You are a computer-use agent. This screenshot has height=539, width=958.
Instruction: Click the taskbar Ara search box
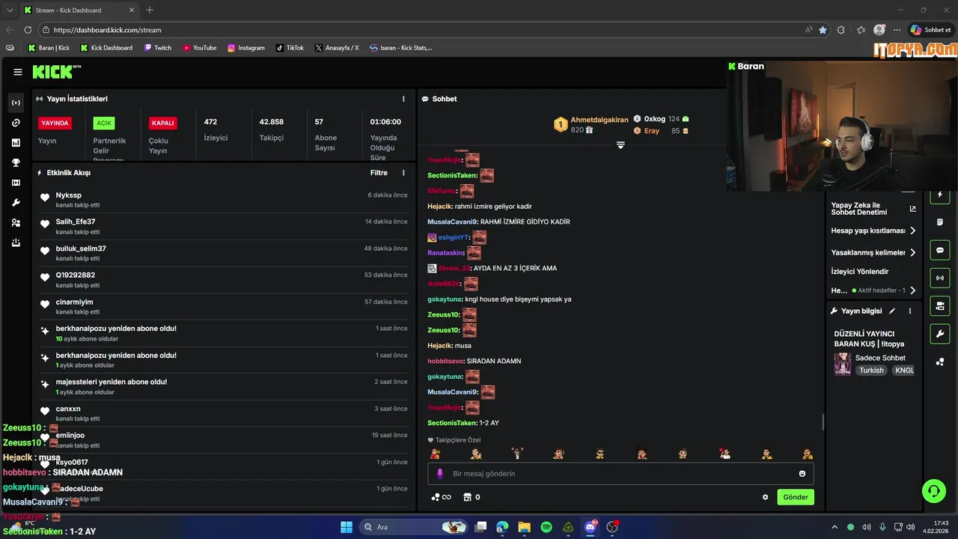[415, 527]
